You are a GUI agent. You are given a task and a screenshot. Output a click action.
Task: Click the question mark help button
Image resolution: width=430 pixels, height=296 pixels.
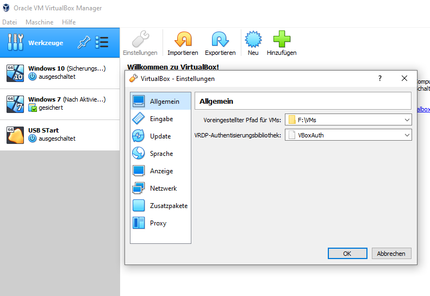380,78
